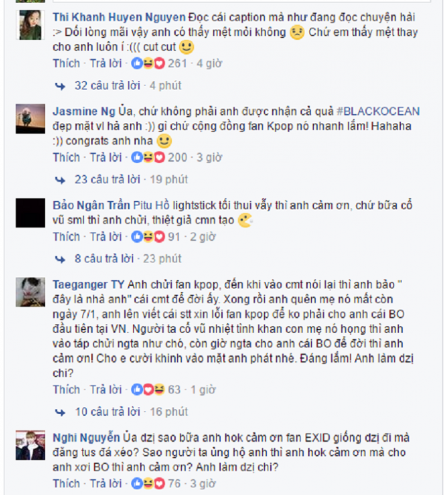
Task: Click reply arrow icon beside 8 câu trả lời
Action: coord(60,259)
